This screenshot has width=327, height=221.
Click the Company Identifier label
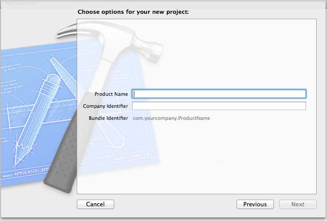106,106
